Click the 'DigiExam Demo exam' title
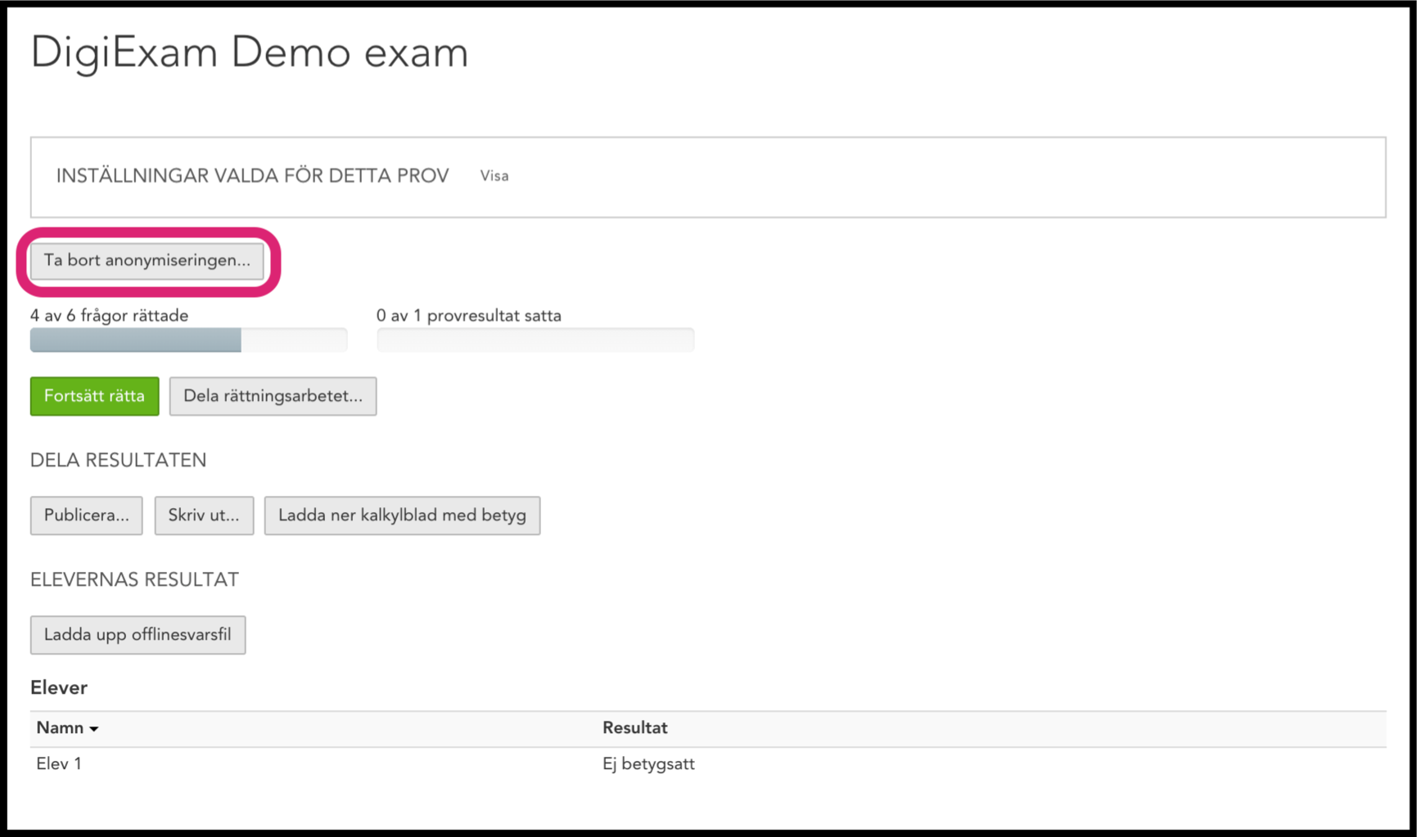 [x=250, y=52]
